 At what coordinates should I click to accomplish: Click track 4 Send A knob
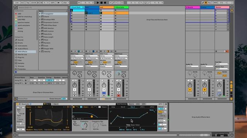pyautogui.click(x=118, y=73)
